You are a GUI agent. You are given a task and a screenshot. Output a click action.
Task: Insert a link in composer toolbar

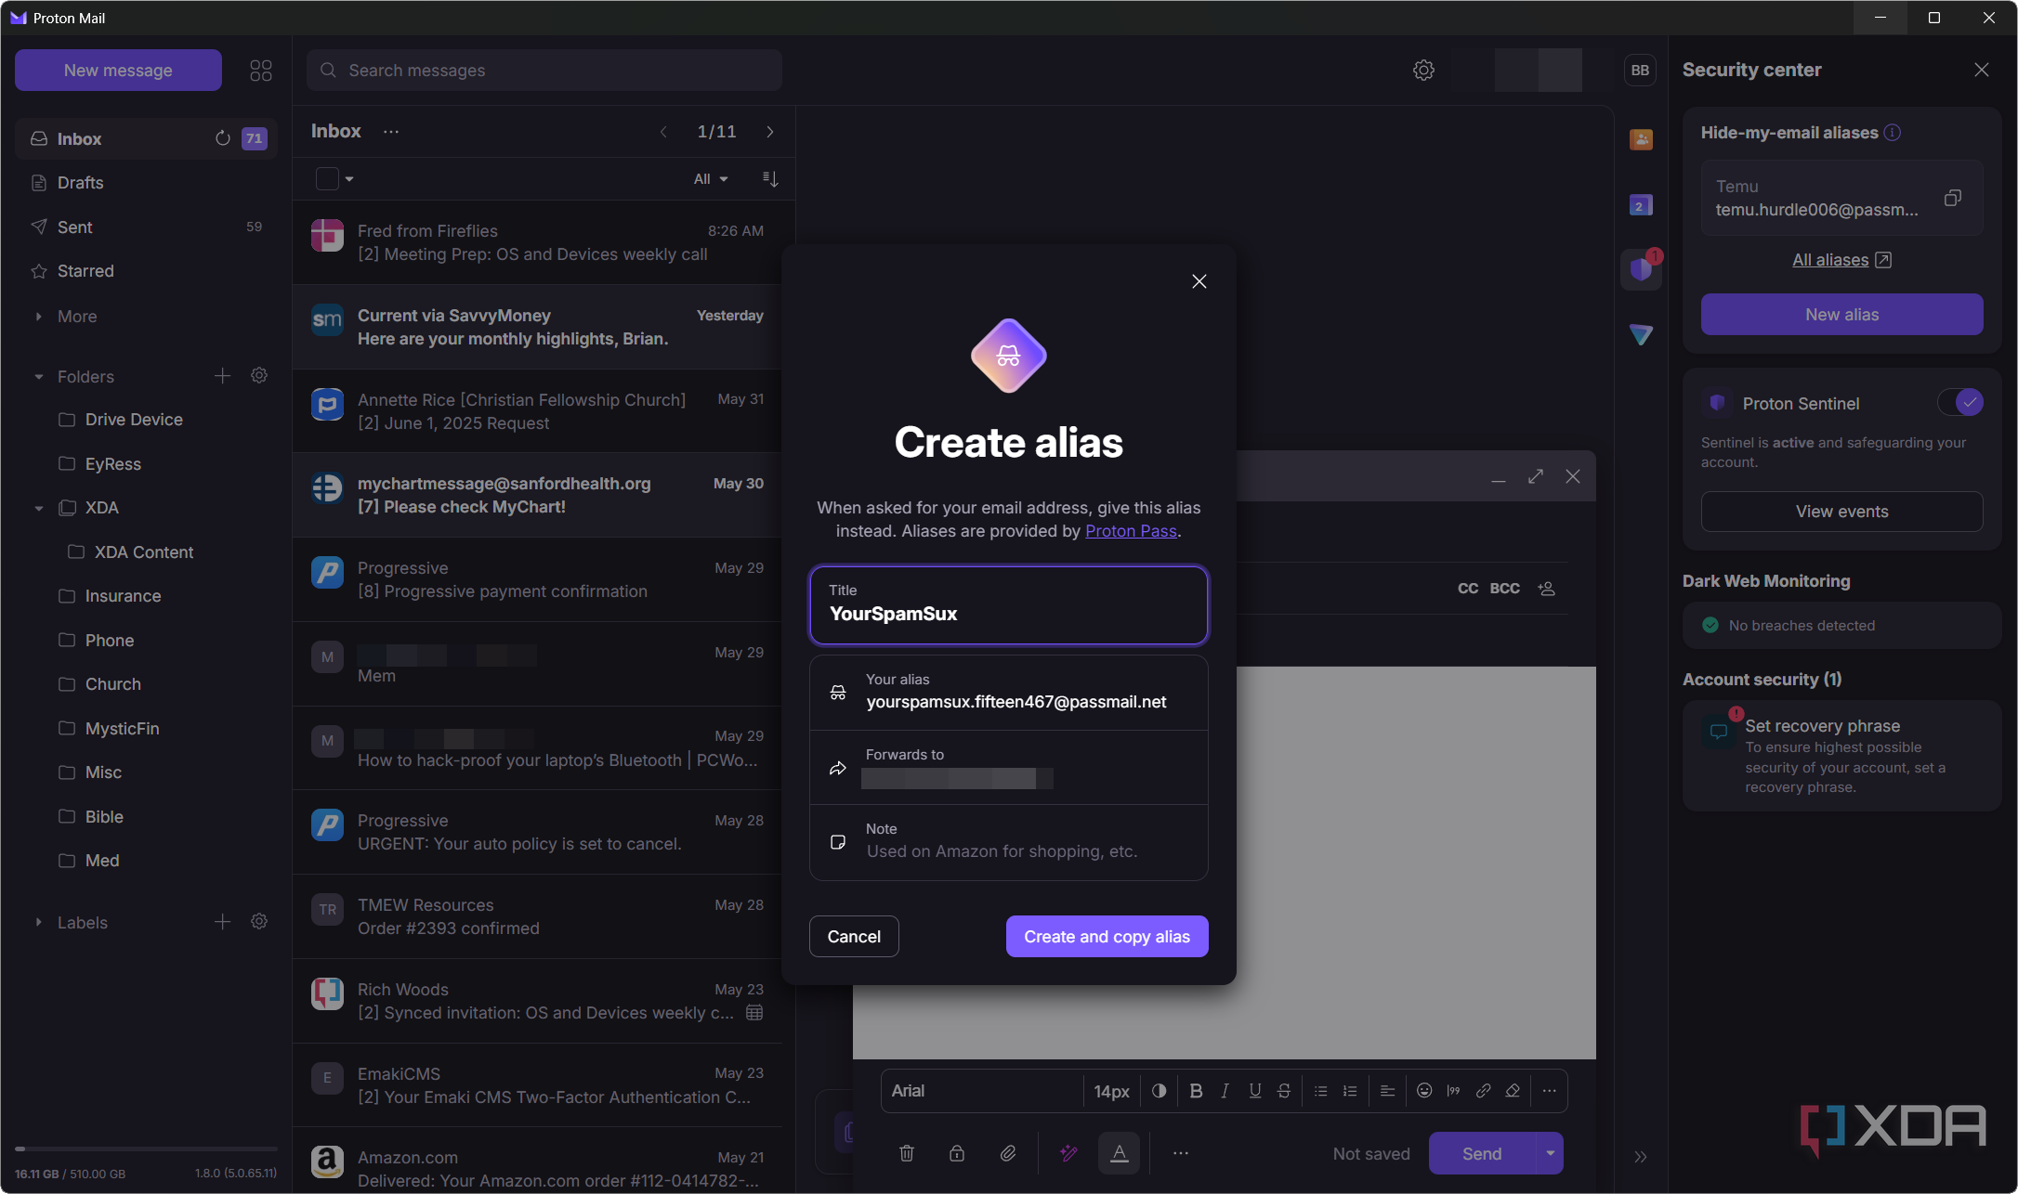[1483, 1091]
